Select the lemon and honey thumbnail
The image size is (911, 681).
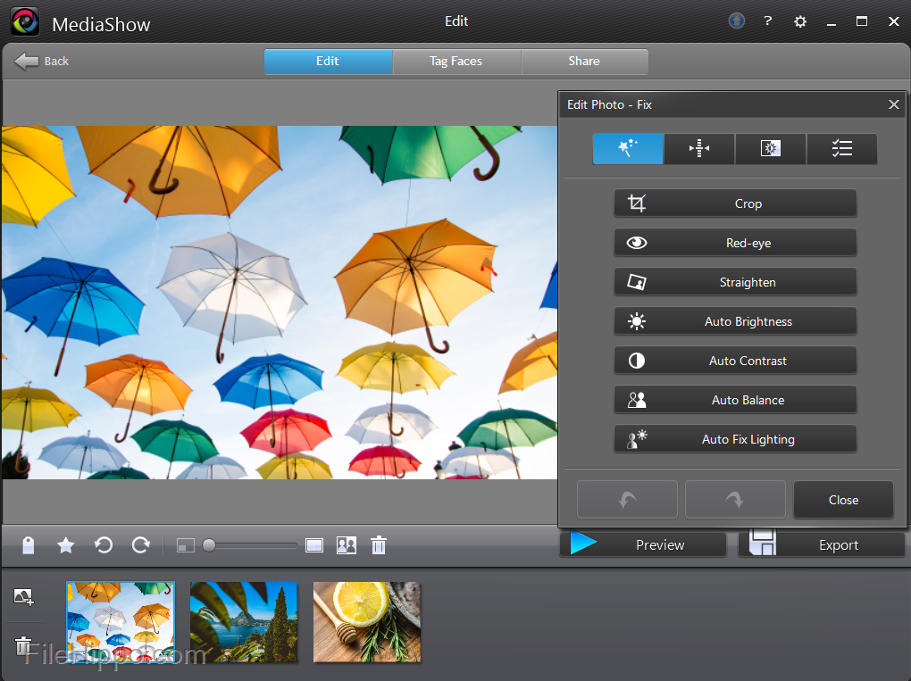pos(366,621)
